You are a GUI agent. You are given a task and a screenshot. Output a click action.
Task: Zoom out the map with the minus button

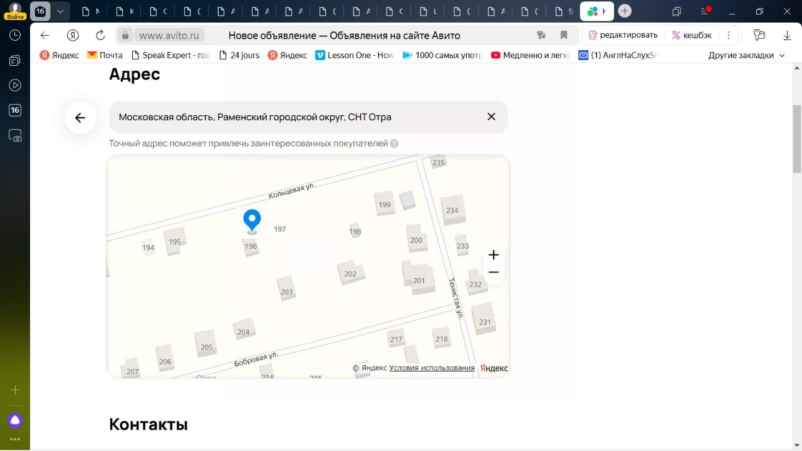[494, 272]
